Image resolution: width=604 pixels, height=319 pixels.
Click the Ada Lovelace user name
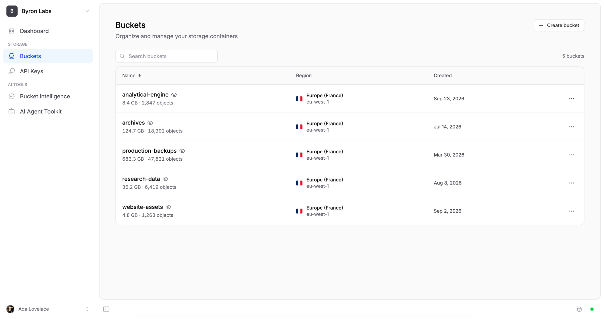(33, 309)
